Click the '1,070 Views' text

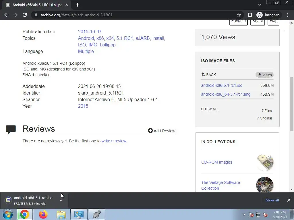[218, 37]
